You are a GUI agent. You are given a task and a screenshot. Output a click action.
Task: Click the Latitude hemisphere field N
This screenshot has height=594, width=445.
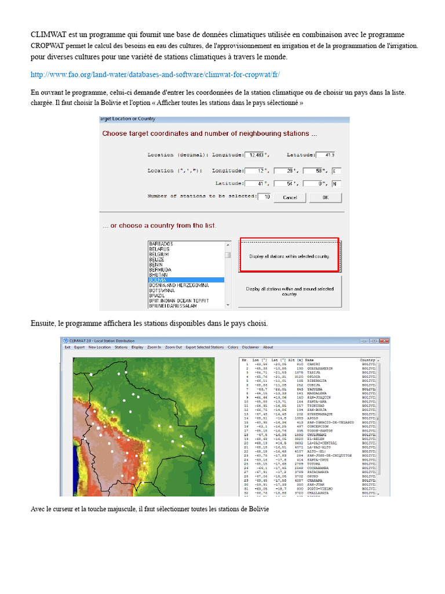[336, 184]
